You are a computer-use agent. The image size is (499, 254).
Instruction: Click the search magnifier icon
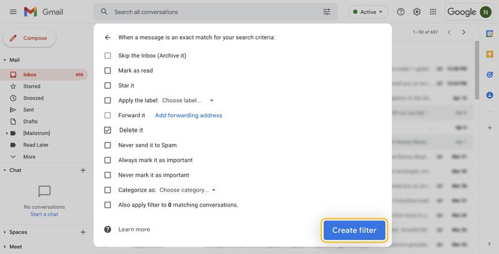[x=104, y=12]
